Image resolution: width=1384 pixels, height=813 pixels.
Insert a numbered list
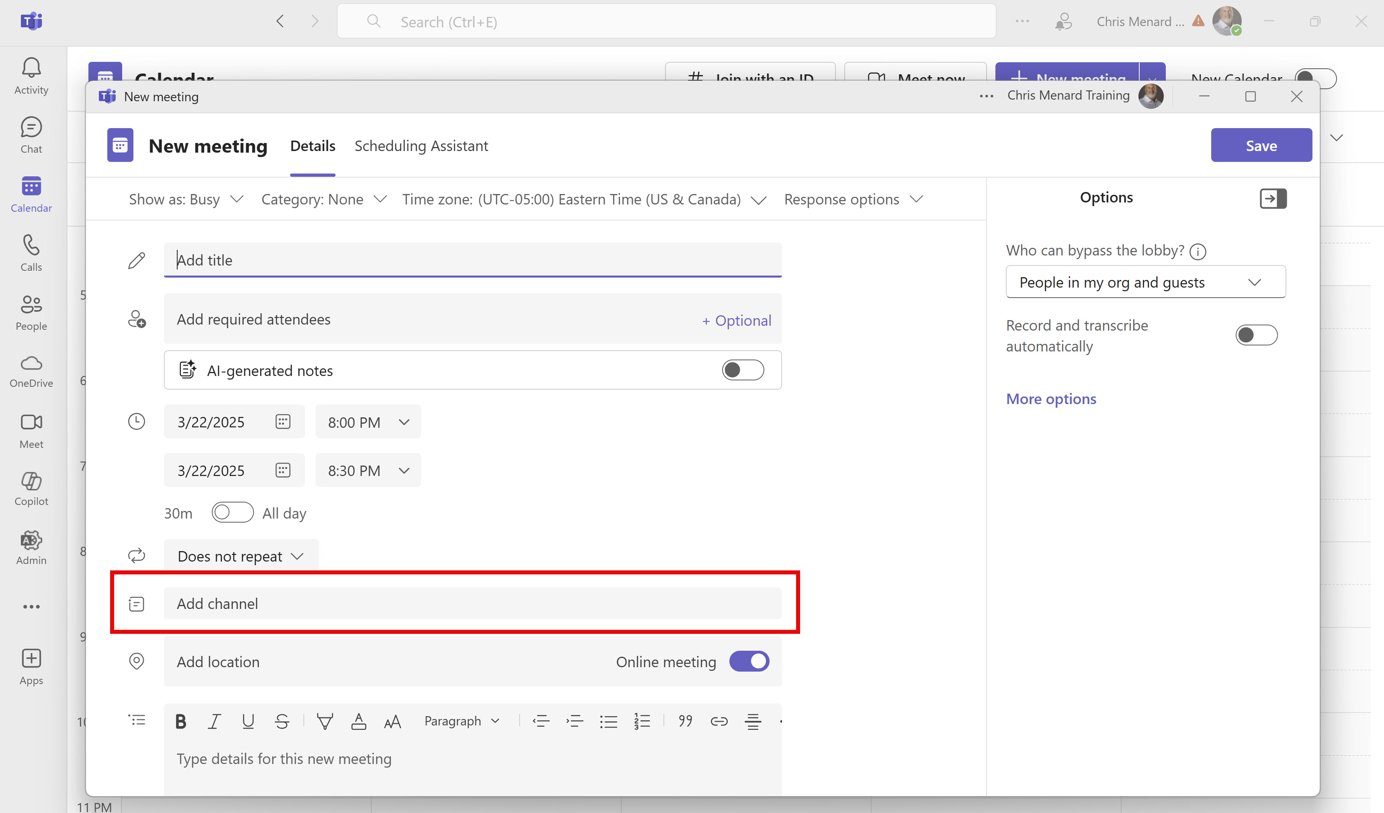coord(641,721)
